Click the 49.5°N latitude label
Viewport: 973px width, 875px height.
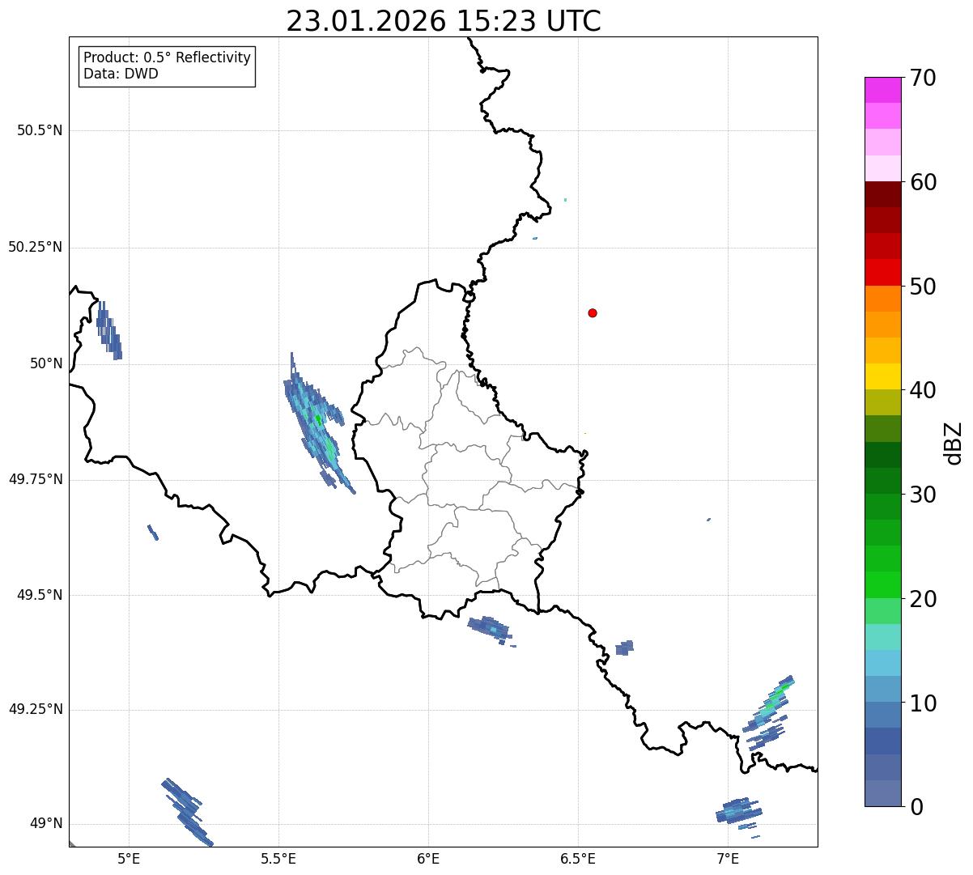click(40, 595)
